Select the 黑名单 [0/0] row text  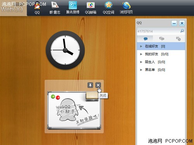click(155, 70)
